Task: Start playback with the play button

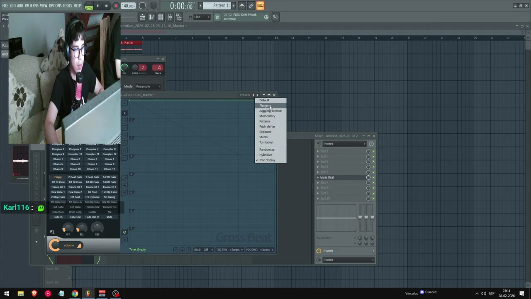Action: click(x=97, y=6)
